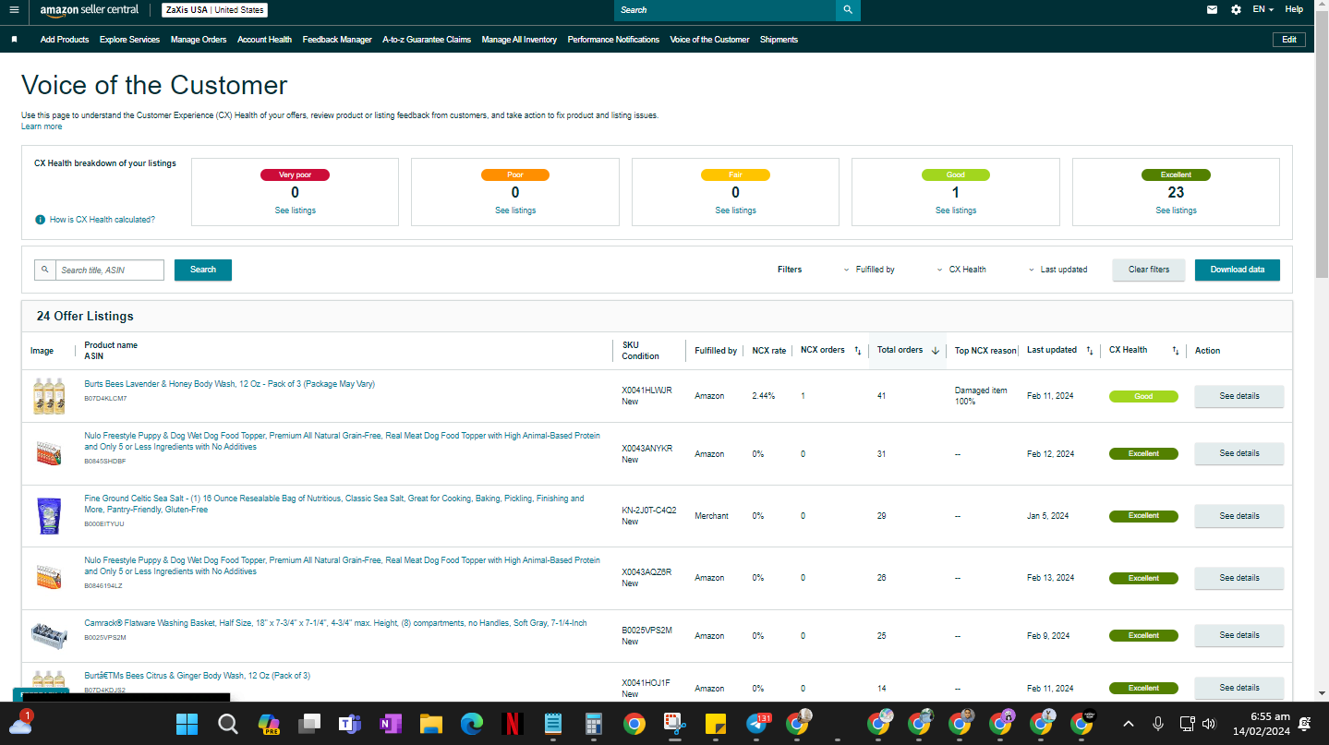
Task: Open Calculator from the taskbar
Action: [x=594, y=724]
